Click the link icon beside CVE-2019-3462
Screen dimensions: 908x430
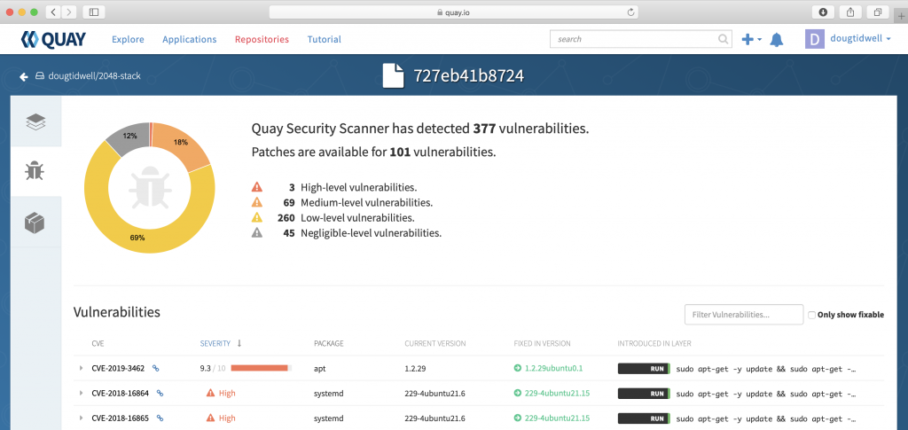[156, 367]
